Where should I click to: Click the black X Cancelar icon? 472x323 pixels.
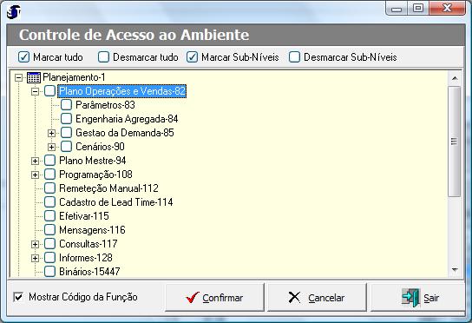(294, 298)
